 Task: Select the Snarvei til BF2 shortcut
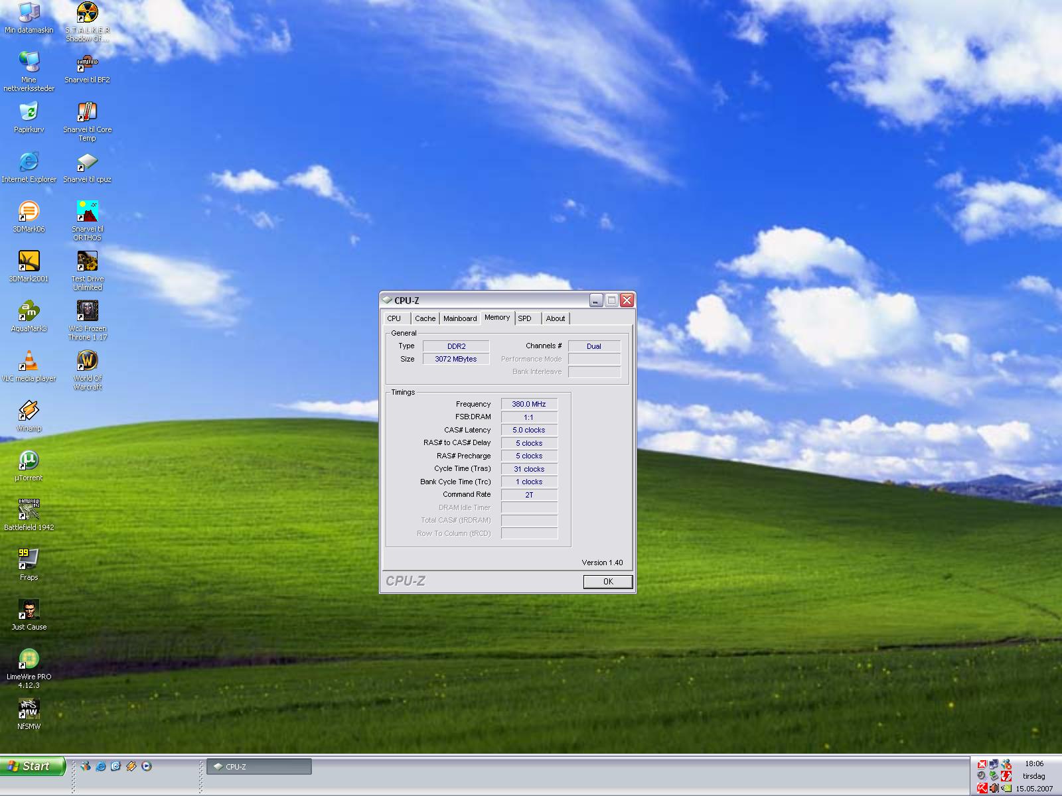pyautogui.click(x=87, y=68)
